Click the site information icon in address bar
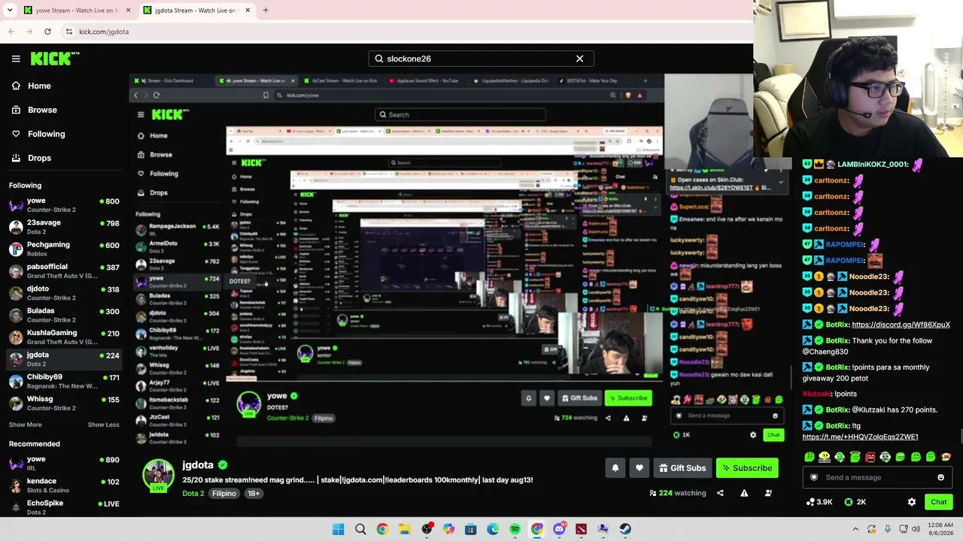This screenshot has height=541, width=963. [x=68, y=32]
